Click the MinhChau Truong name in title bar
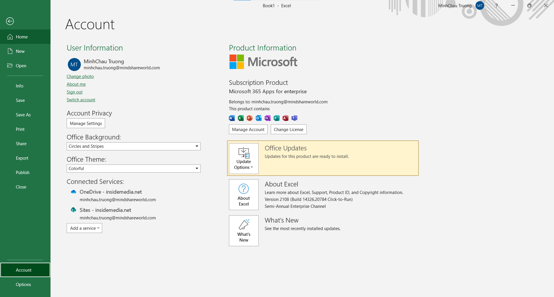 coord(455,5)
